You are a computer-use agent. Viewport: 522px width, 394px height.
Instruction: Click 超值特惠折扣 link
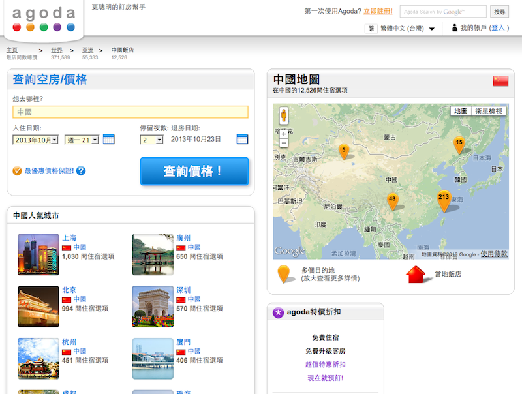click(325, 365)
